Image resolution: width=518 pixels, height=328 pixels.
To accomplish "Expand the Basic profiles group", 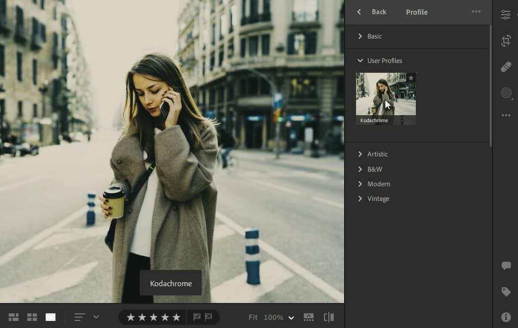I will [374, 36].
